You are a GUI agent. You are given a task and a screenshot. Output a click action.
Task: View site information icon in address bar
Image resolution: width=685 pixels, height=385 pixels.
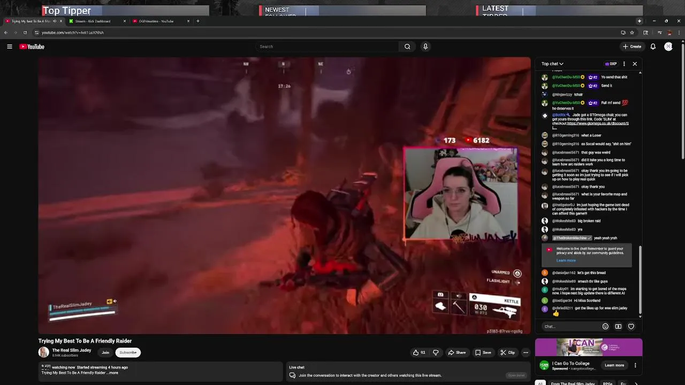pyautogui.click(x=36, y=33)
